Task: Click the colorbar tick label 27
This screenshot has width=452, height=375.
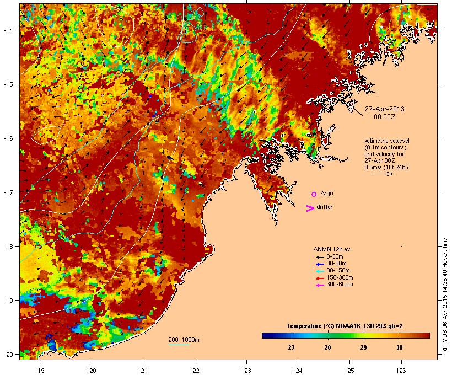Action: (x=291, y=347)
